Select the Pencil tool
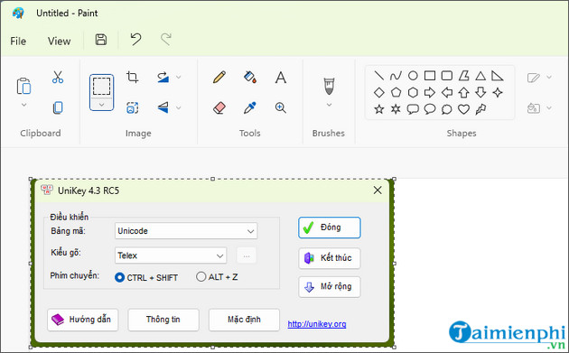Viewport: 569px width, 353px height. click(219, 77)
